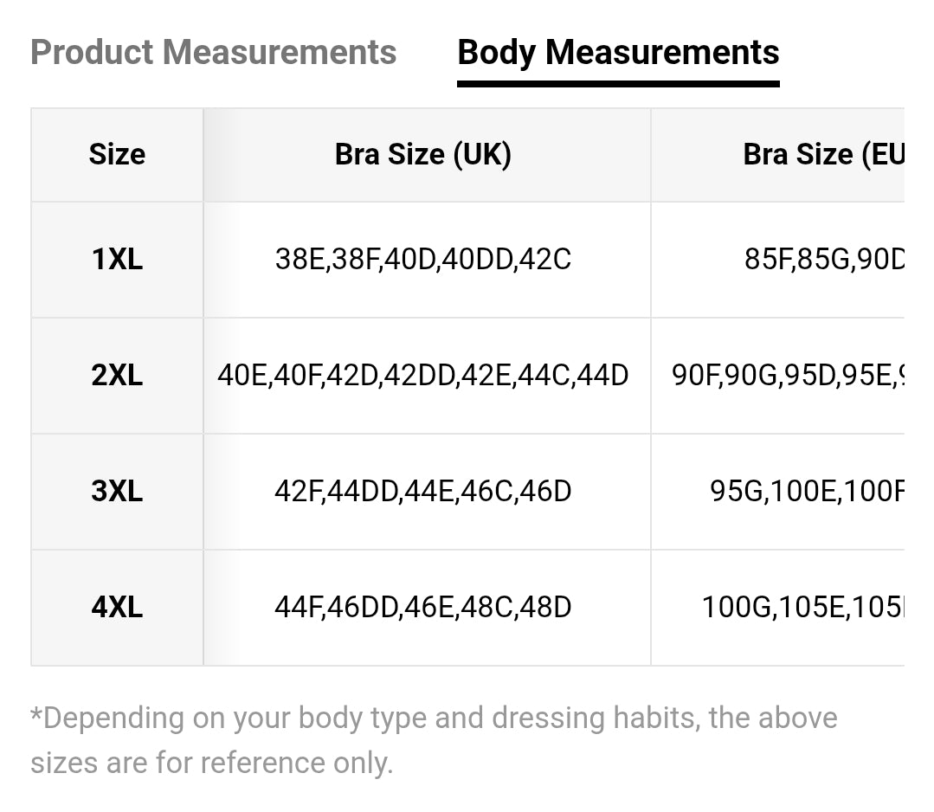
Task: Click the black underline beneath Body Measurements
Action: pyautogui.click(x=618, y=84)
